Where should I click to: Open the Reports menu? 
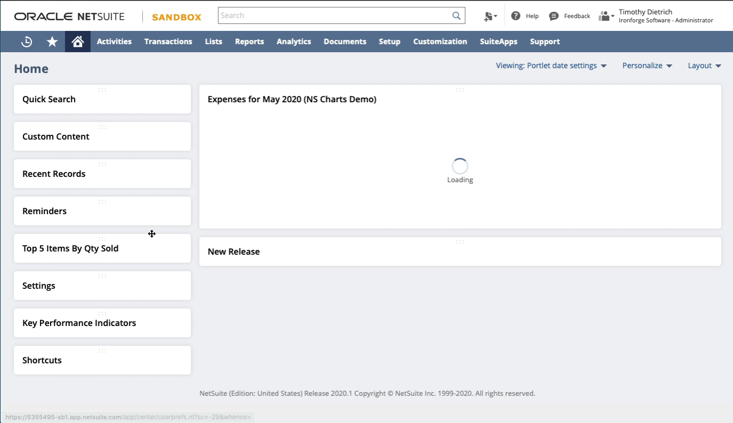(x=249, y=42)
